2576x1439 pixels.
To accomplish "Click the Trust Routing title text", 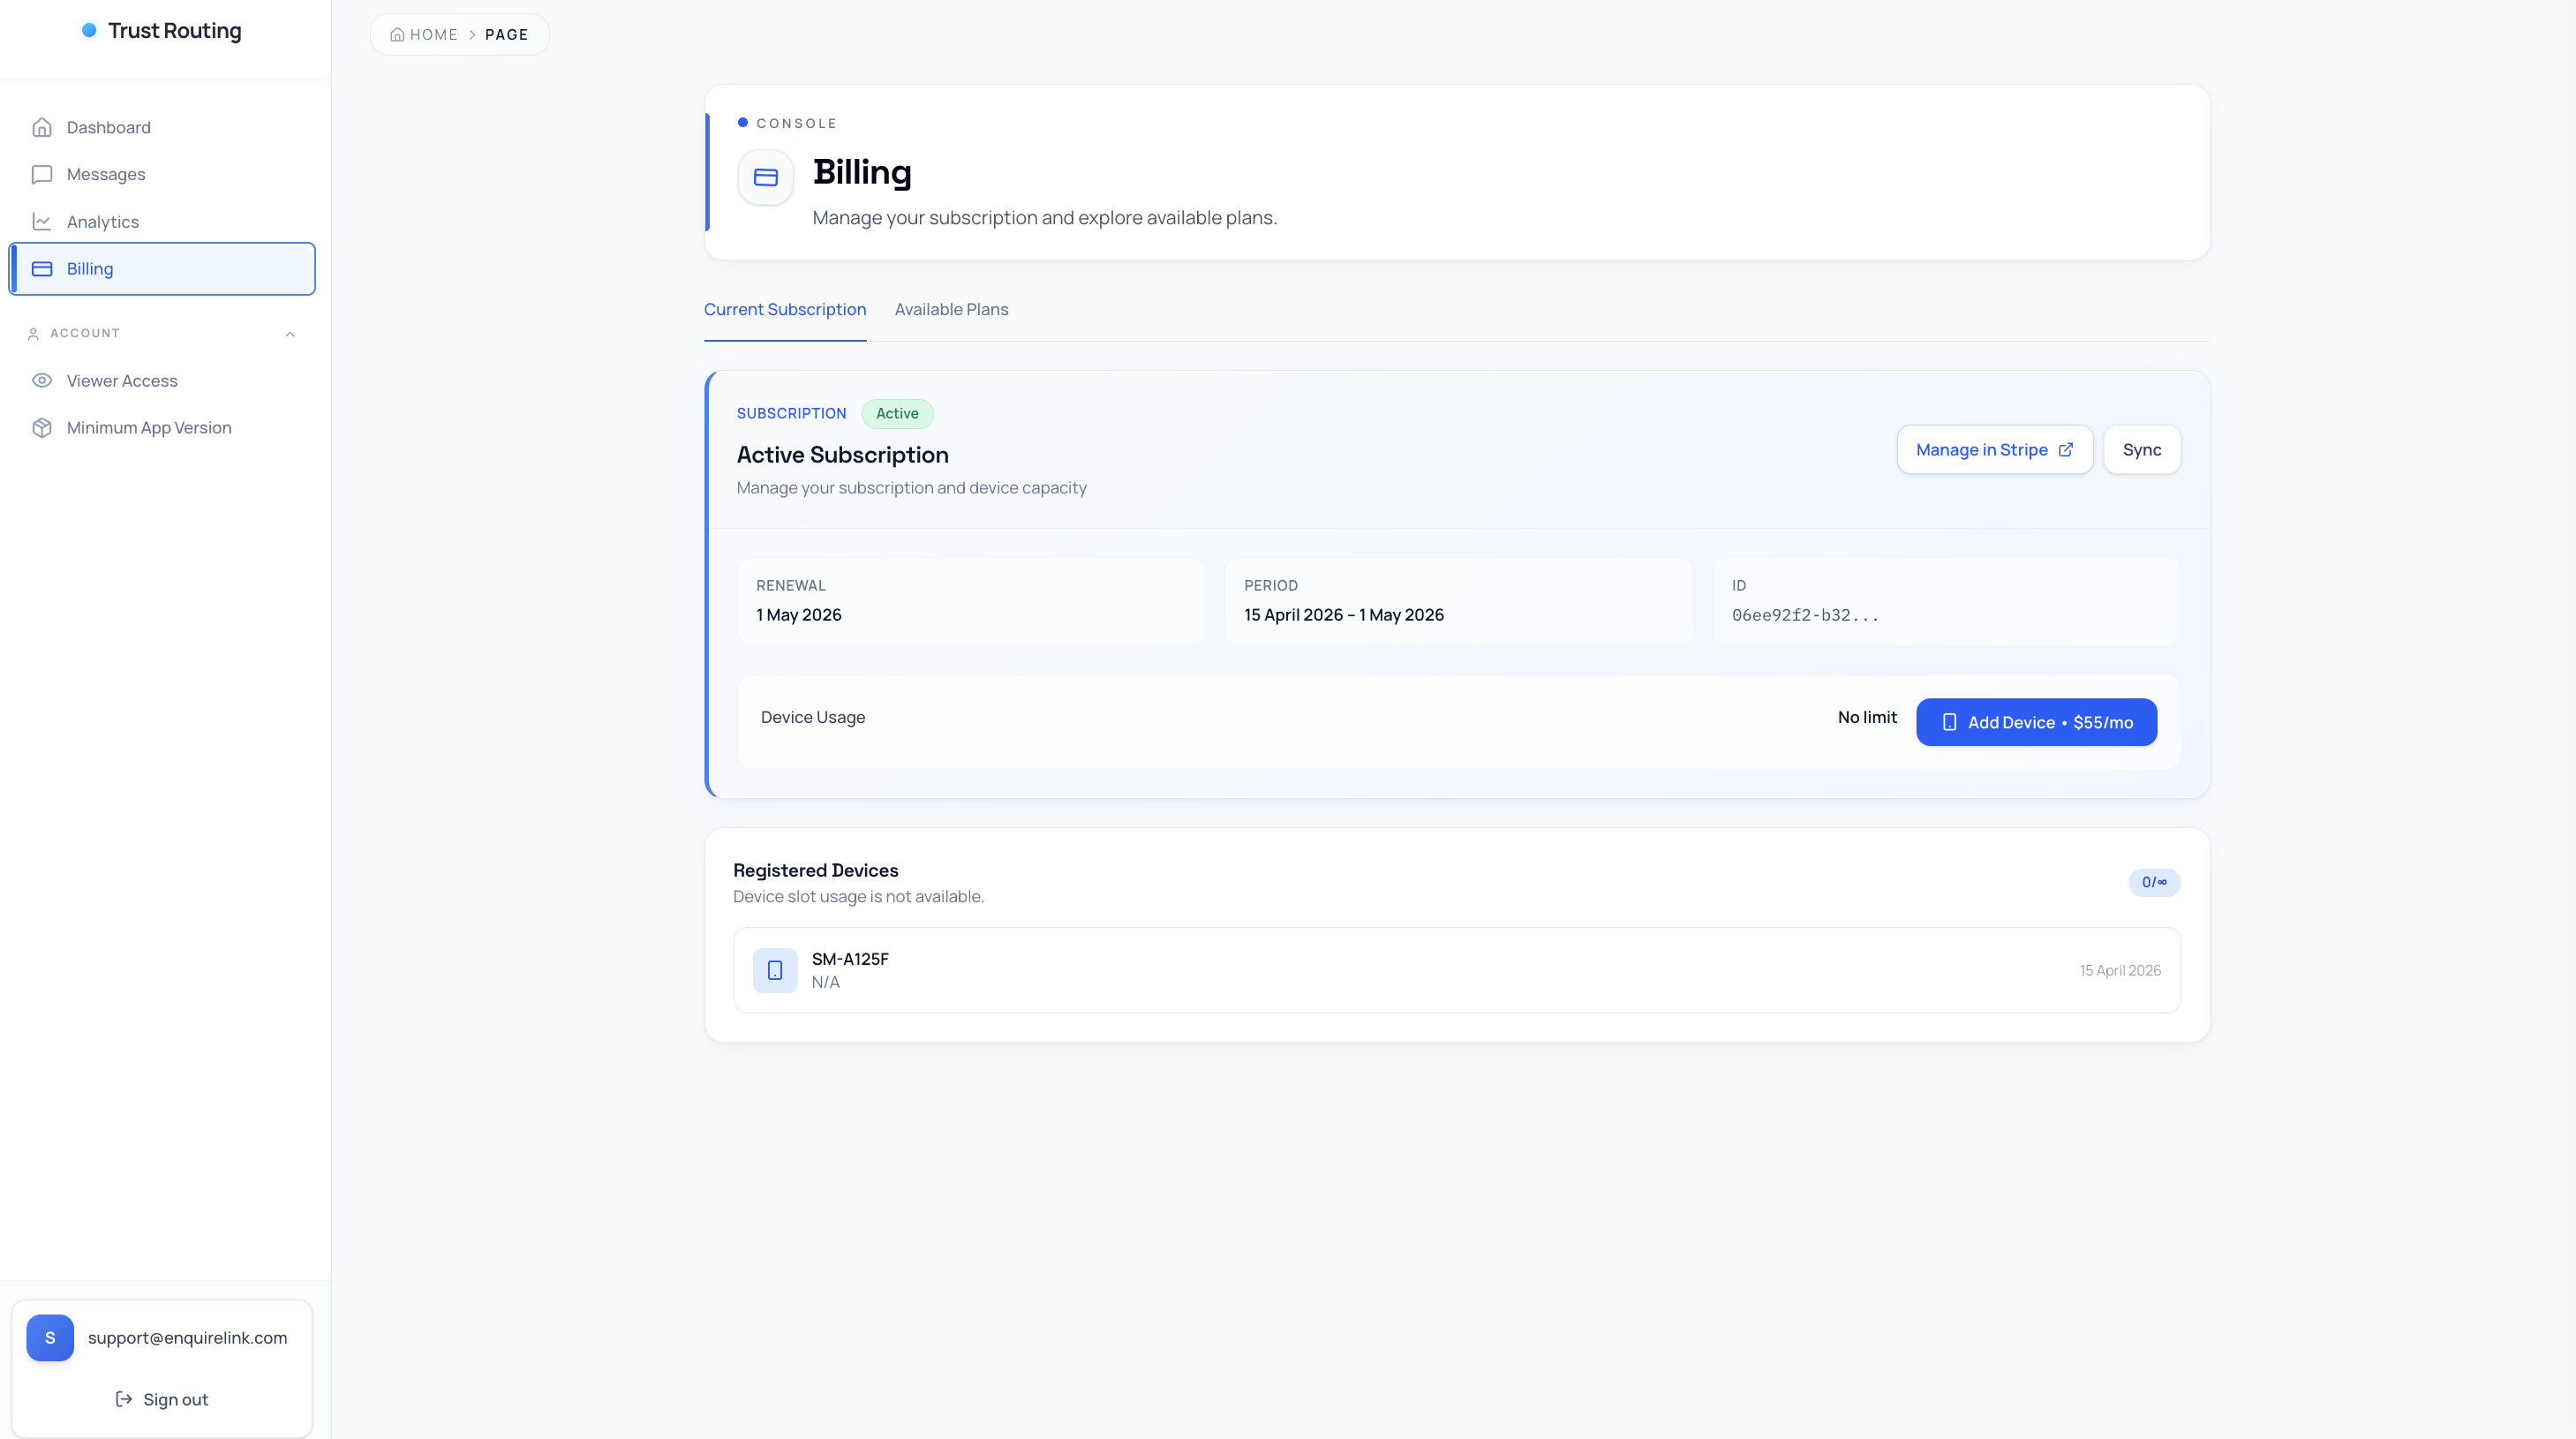I will [x=175, y=30].
